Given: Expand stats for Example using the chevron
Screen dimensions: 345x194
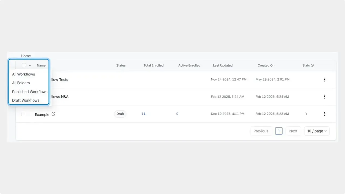Looking at the screenshot, I should [x=306, y=114].
